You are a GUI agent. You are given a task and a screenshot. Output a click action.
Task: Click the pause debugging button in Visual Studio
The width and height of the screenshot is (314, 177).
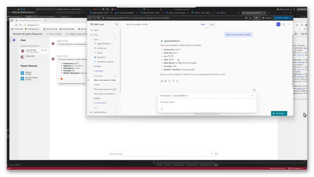click(x=113, y=9)
